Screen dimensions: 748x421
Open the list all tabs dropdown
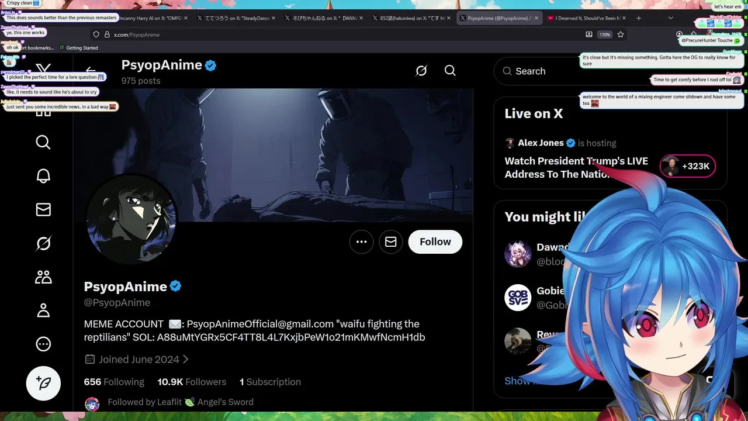(670, 18)
